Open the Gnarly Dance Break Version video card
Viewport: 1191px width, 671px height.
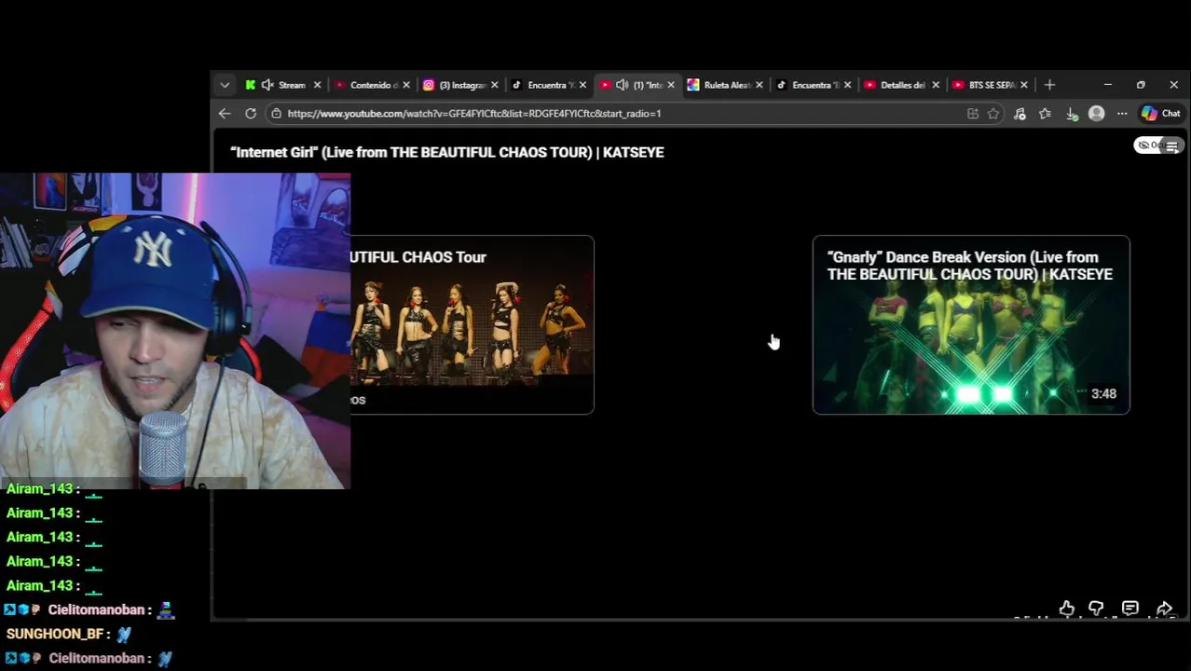pos(971,324)
